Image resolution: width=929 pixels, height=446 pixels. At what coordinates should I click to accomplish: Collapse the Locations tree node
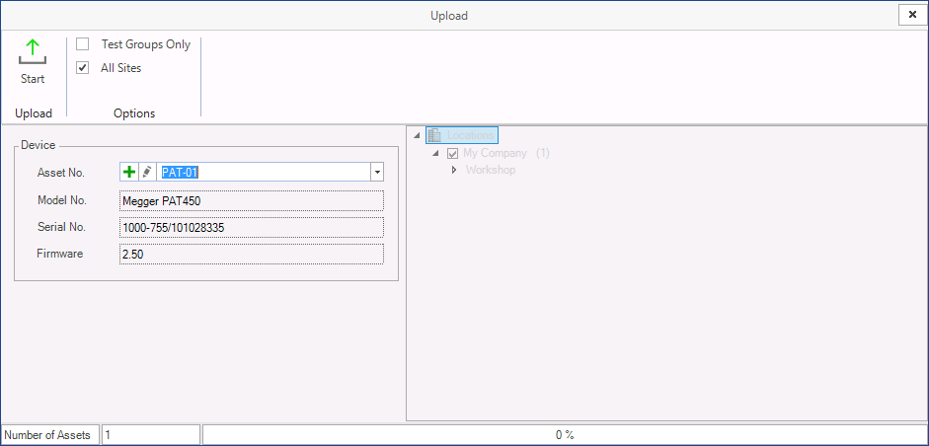(417, 135)
